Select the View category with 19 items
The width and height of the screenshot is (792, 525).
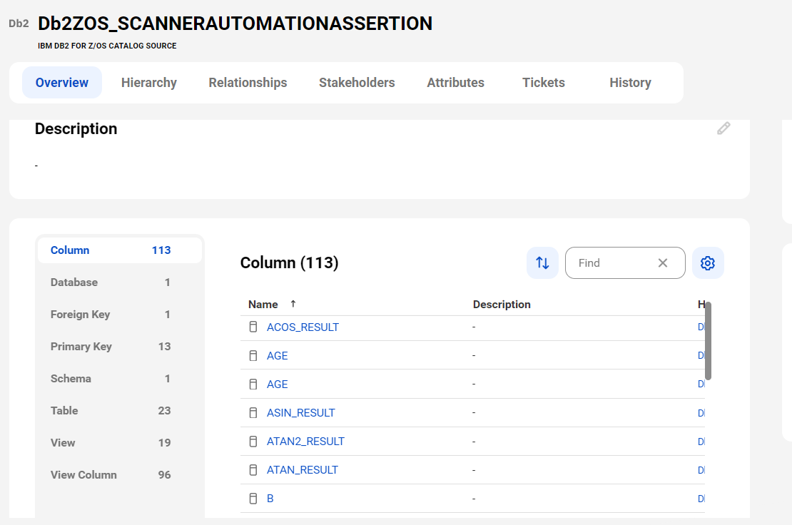point(120,443)
